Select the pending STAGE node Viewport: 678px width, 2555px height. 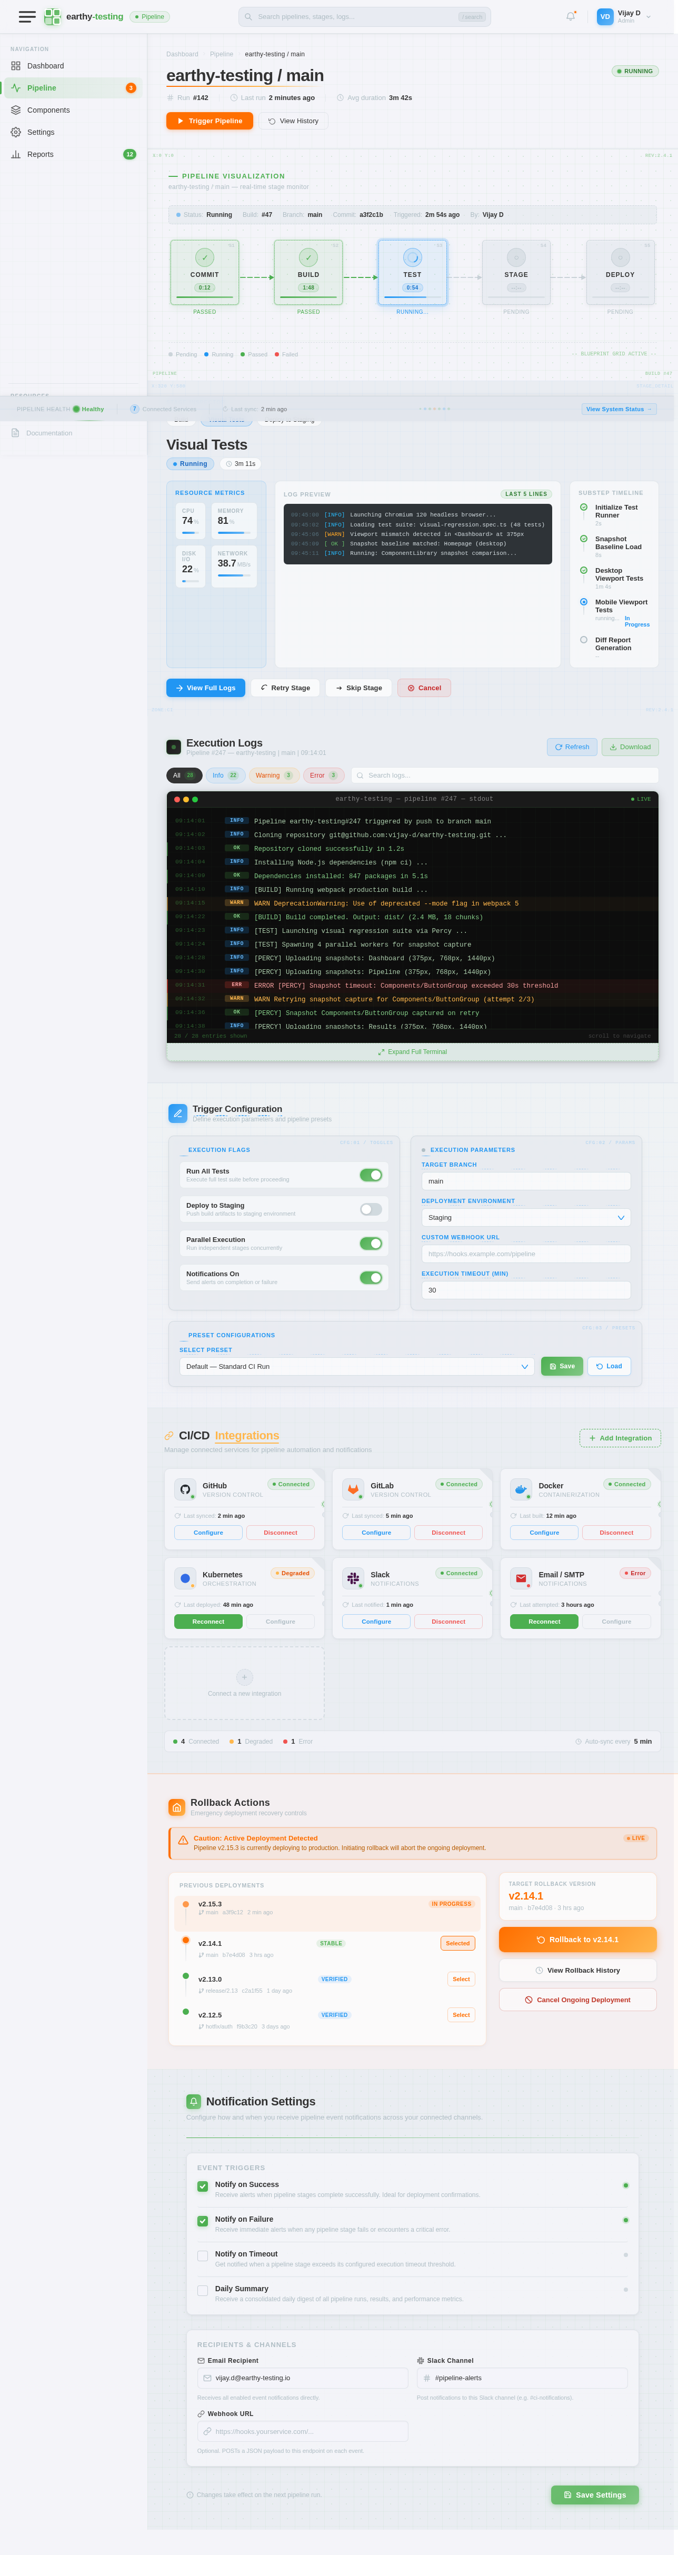[x=516, y=272]
